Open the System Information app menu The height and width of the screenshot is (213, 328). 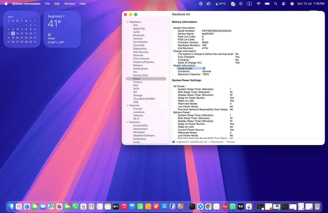click(x=26, y=4)
